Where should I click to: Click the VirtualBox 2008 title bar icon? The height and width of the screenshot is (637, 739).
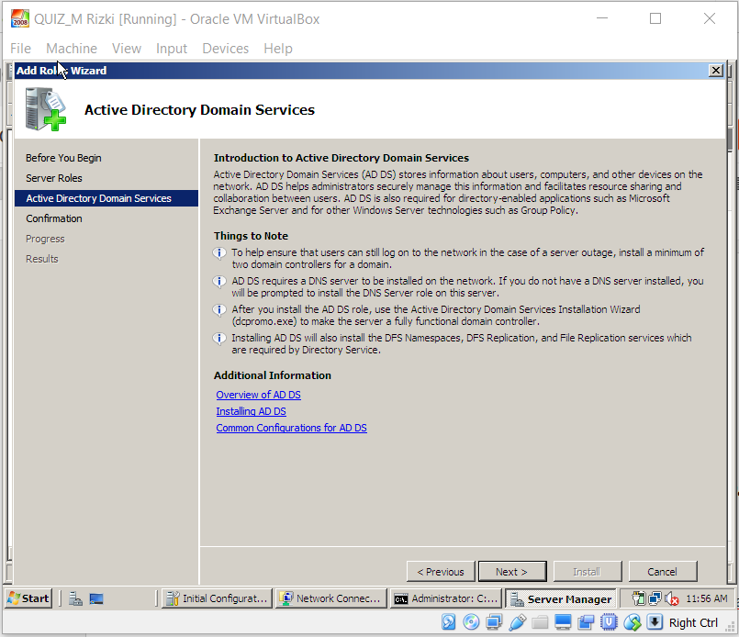[x=20, y=19]
